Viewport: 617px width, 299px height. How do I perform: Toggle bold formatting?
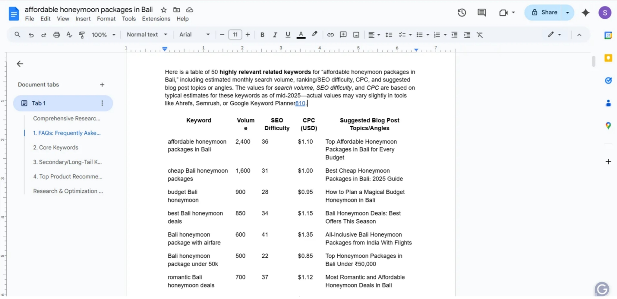tap(262, 35)
